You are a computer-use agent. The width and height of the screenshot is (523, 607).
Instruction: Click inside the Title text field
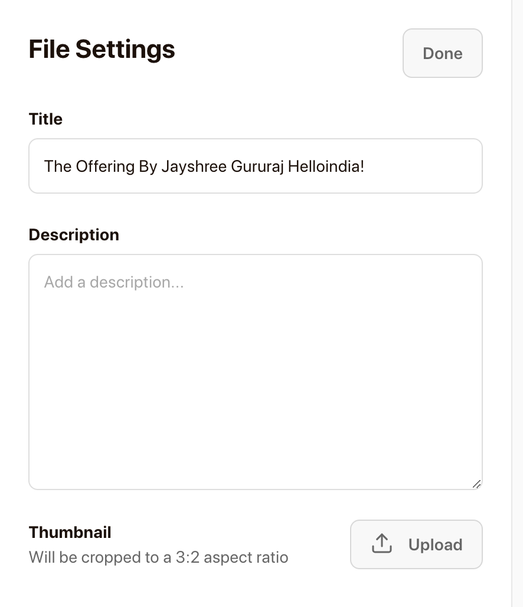coord(255,166)
